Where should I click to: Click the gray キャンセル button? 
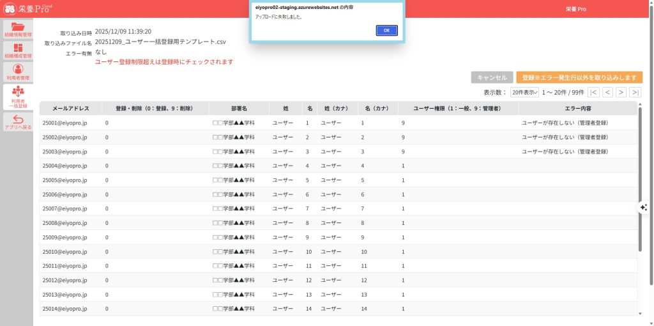point(492,77)
